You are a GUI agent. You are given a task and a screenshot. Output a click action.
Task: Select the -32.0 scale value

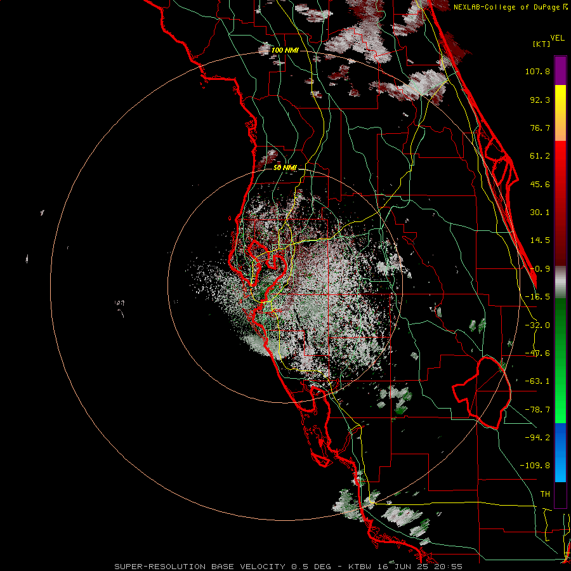[x=537, y=325]
